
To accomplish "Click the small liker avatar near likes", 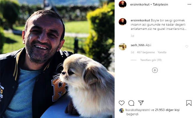I will [121, 111].
